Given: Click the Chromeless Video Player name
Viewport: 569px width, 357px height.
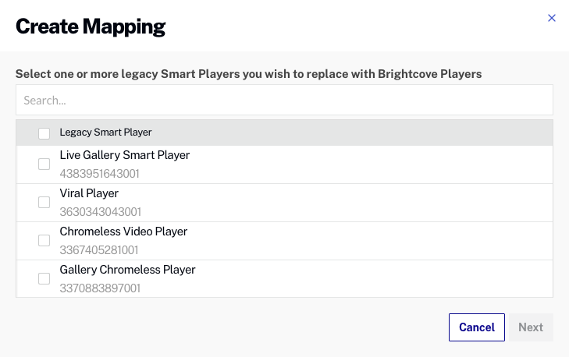Looking at the screenshot, I should pos(123,232).
